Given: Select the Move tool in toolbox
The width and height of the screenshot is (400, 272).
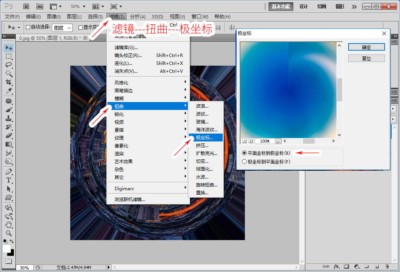Looking at the screenshot, I should [9, 48].
